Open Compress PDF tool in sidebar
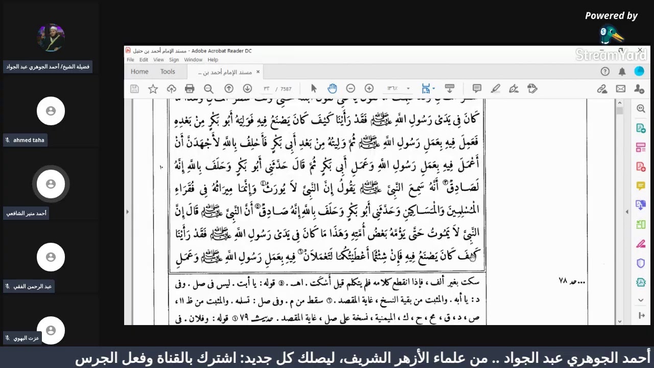 (x=641, y=282)
